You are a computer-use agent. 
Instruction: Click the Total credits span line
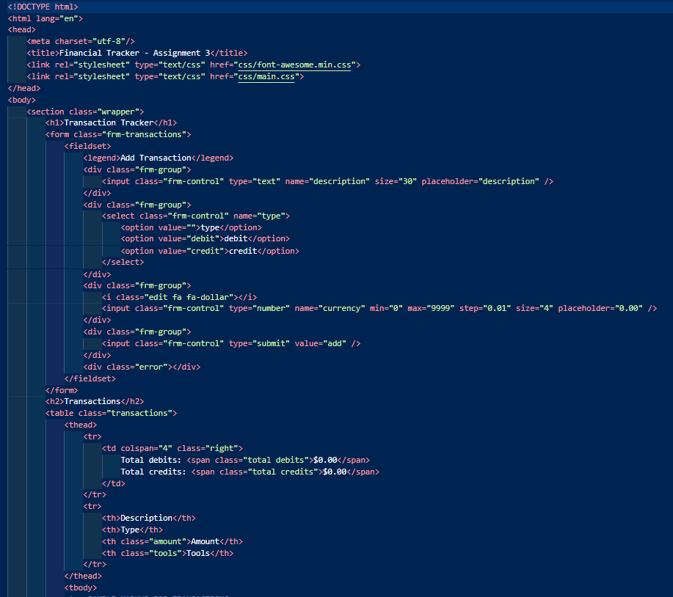tap(250, 472)
